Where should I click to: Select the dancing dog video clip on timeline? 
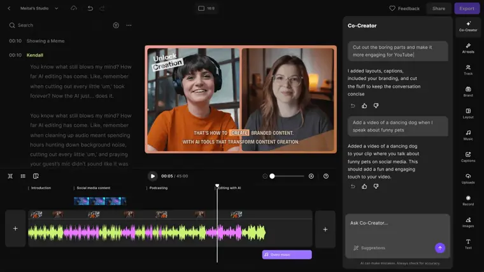100,201
